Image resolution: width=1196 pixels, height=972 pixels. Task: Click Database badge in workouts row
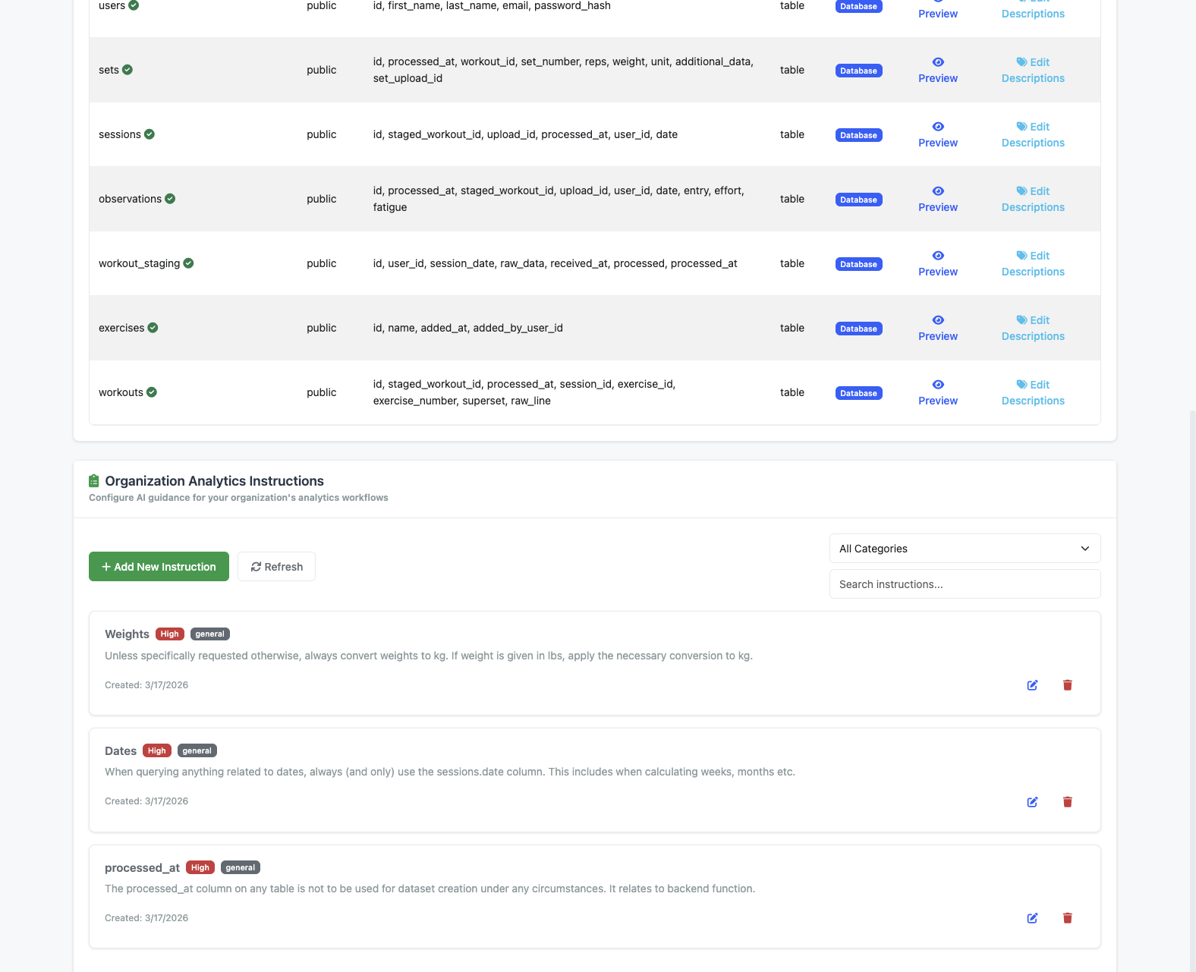click(x=858, y=393)
